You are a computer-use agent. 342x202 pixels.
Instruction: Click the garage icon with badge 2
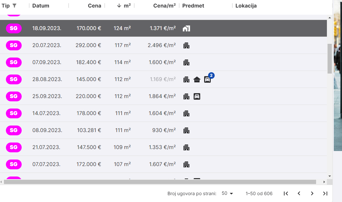[207, 79]
